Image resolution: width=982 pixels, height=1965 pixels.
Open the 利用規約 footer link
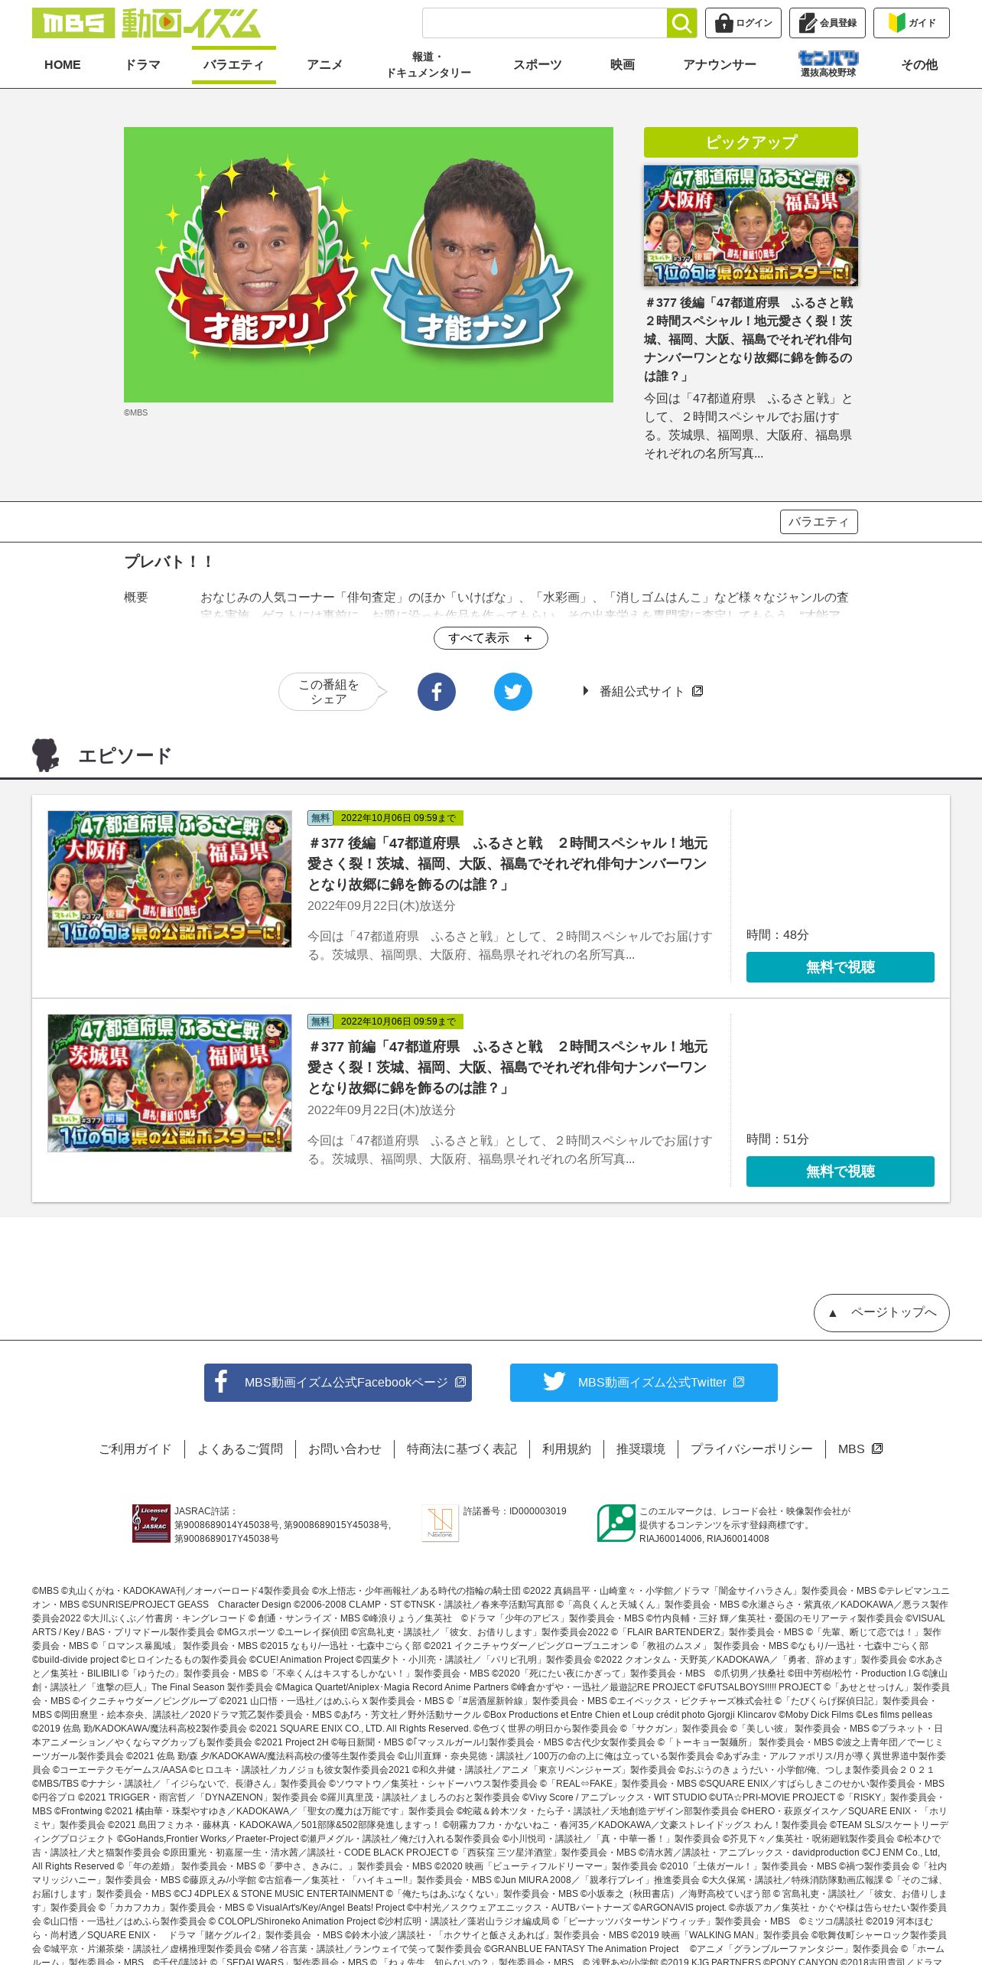[567, 1449]
